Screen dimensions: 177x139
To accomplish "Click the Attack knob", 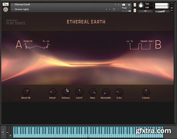I will pyautogui.click(x=52, y=92).
